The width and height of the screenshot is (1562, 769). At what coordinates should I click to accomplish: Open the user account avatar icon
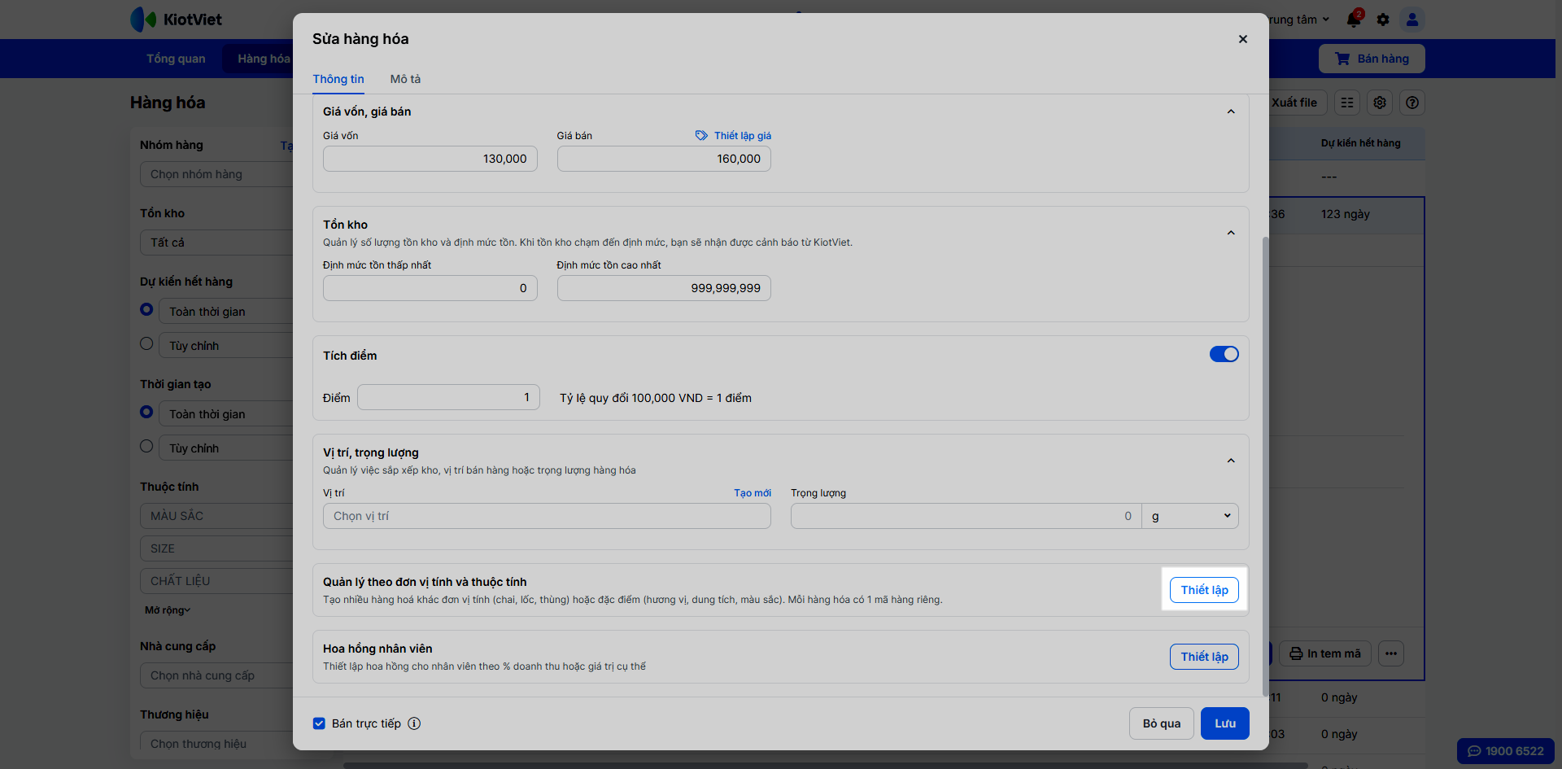pyautogui.click(x=1412, y=20)
